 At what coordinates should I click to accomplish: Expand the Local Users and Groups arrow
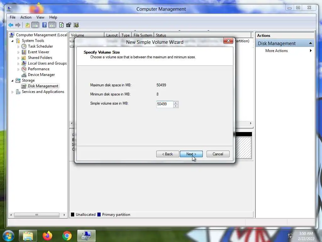18,64
